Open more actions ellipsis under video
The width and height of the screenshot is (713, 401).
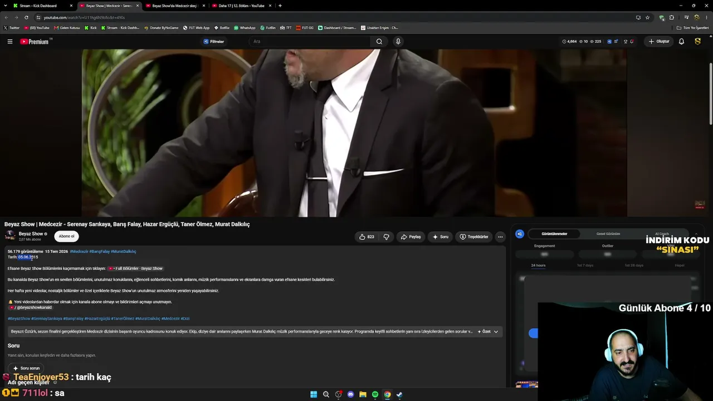(500, 237)
